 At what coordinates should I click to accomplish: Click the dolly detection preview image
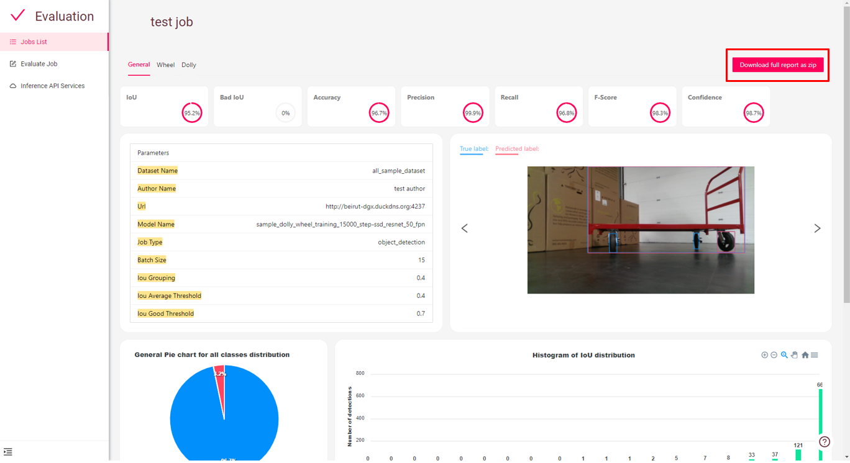point(641,230)
